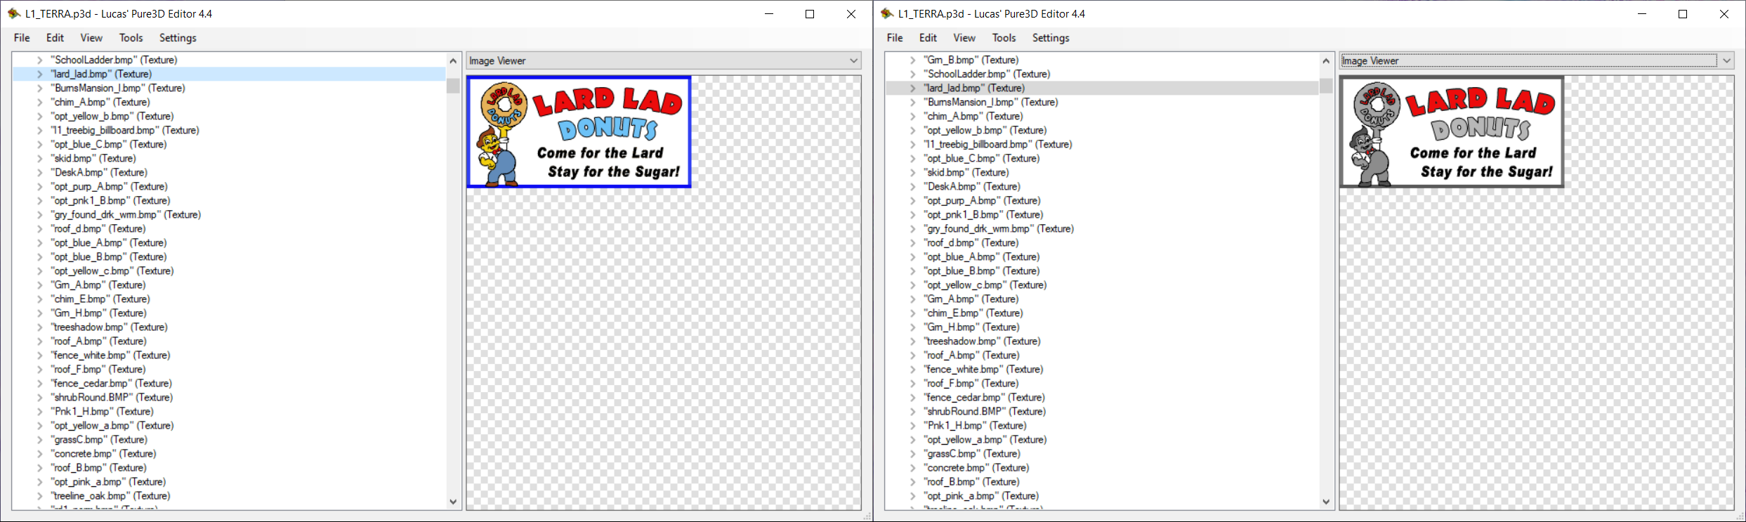Select "opt_pnk1_B.bmp" texture in right window

(983, 214)
